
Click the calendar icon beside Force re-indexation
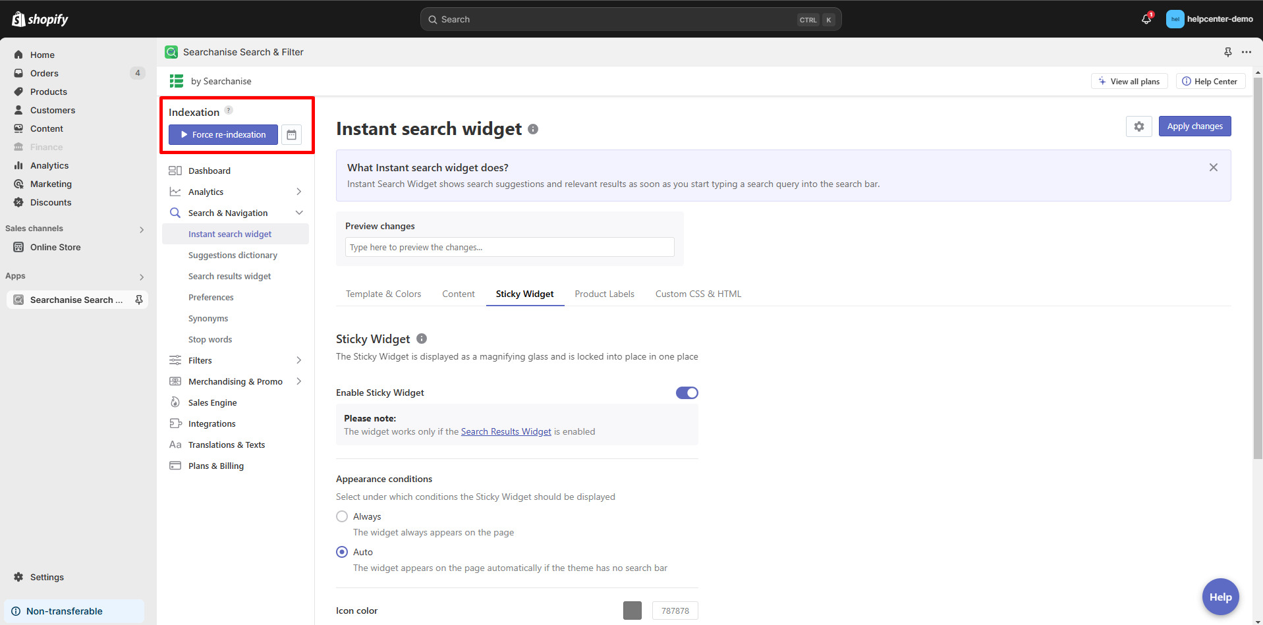(291, 134)
